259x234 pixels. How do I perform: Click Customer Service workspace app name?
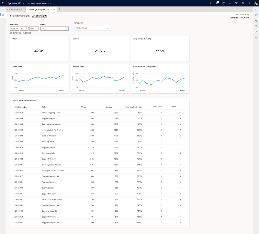39,3
